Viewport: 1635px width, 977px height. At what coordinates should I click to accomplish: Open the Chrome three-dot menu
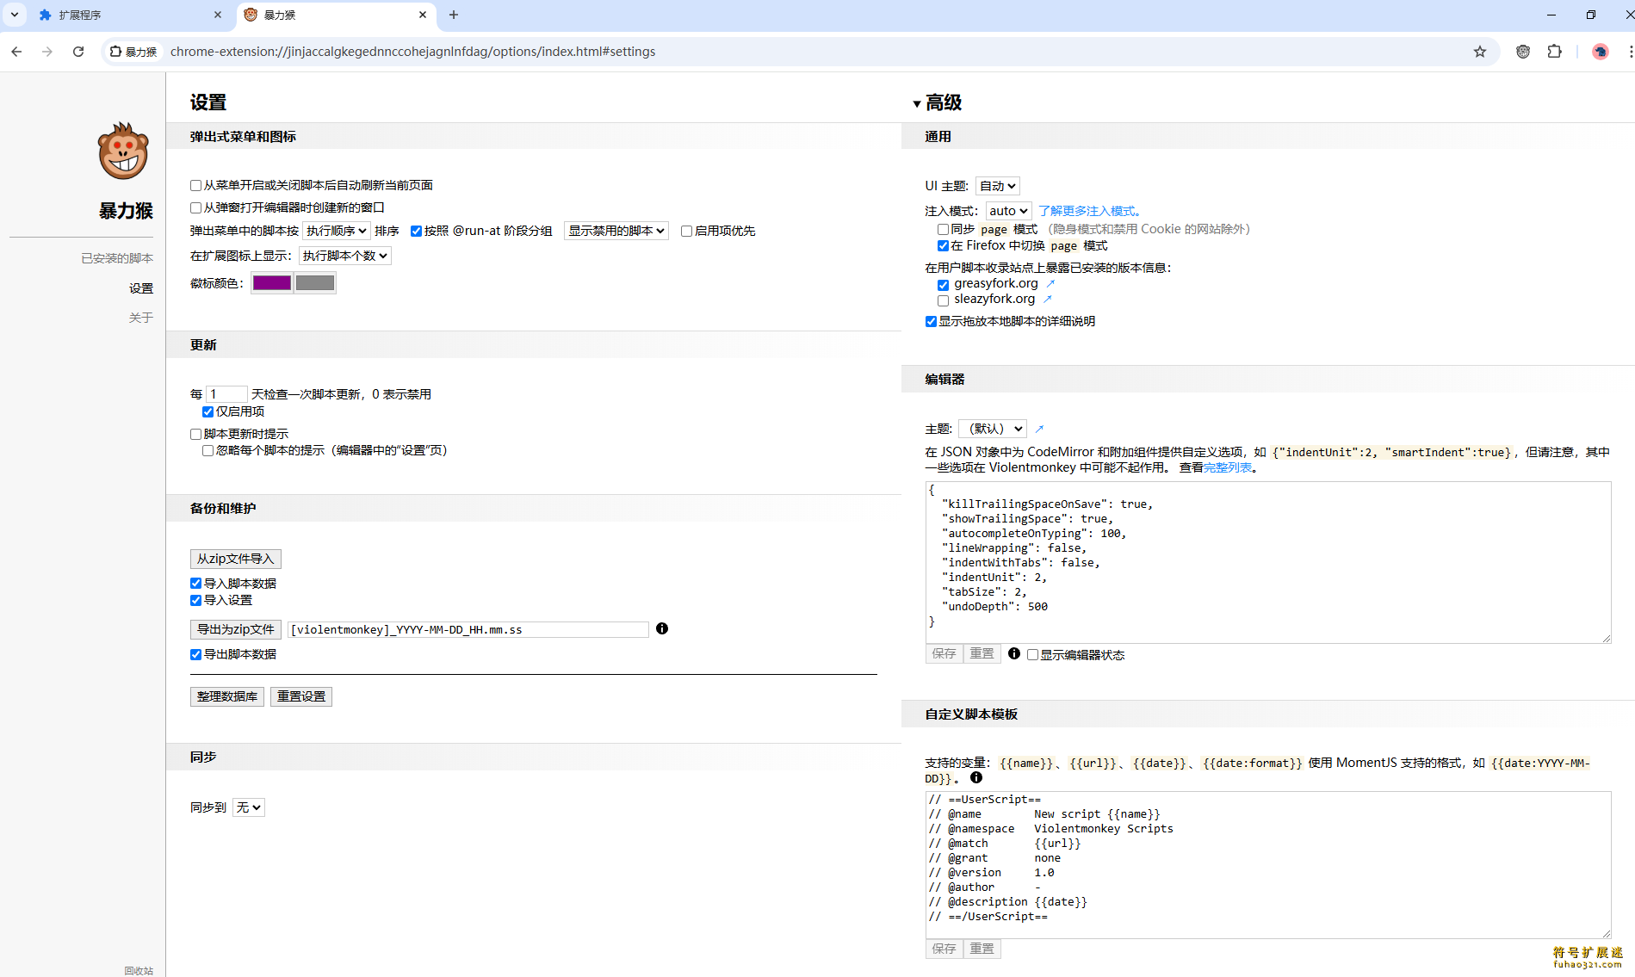tap(1630, 52)
